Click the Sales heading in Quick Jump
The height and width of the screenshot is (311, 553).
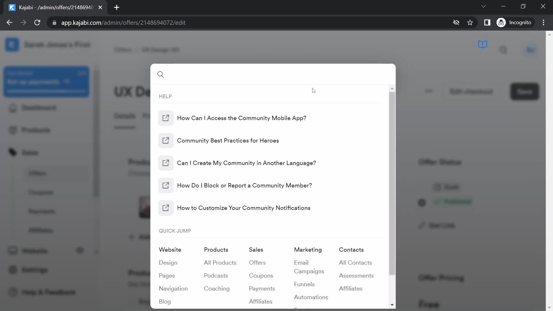256,250
